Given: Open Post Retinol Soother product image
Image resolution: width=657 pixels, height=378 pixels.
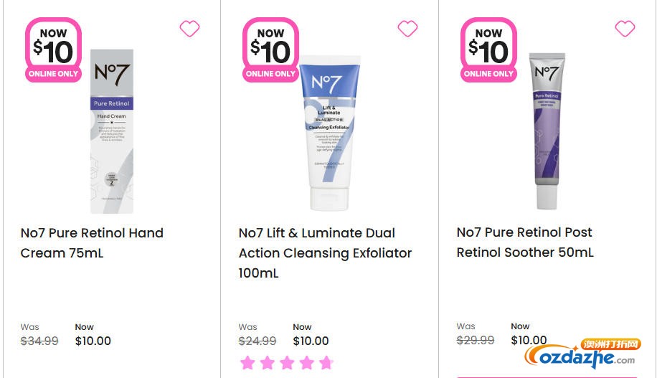Looking at the screenshot, I should click(x=547, y=131).
